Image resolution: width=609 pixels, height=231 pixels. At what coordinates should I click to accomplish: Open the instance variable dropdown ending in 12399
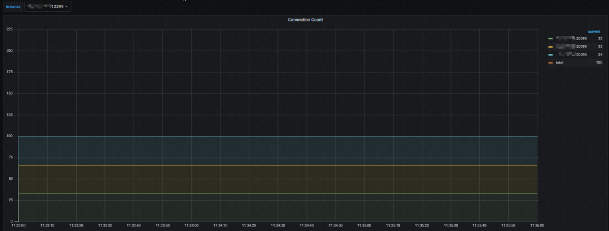tap(47, 7)
